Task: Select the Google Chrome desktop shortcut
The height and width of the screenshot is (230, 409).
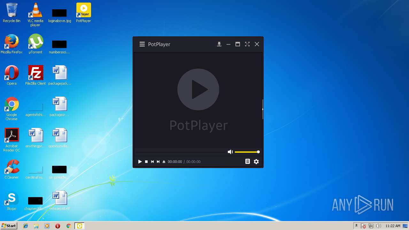Action: click(12, 109)
